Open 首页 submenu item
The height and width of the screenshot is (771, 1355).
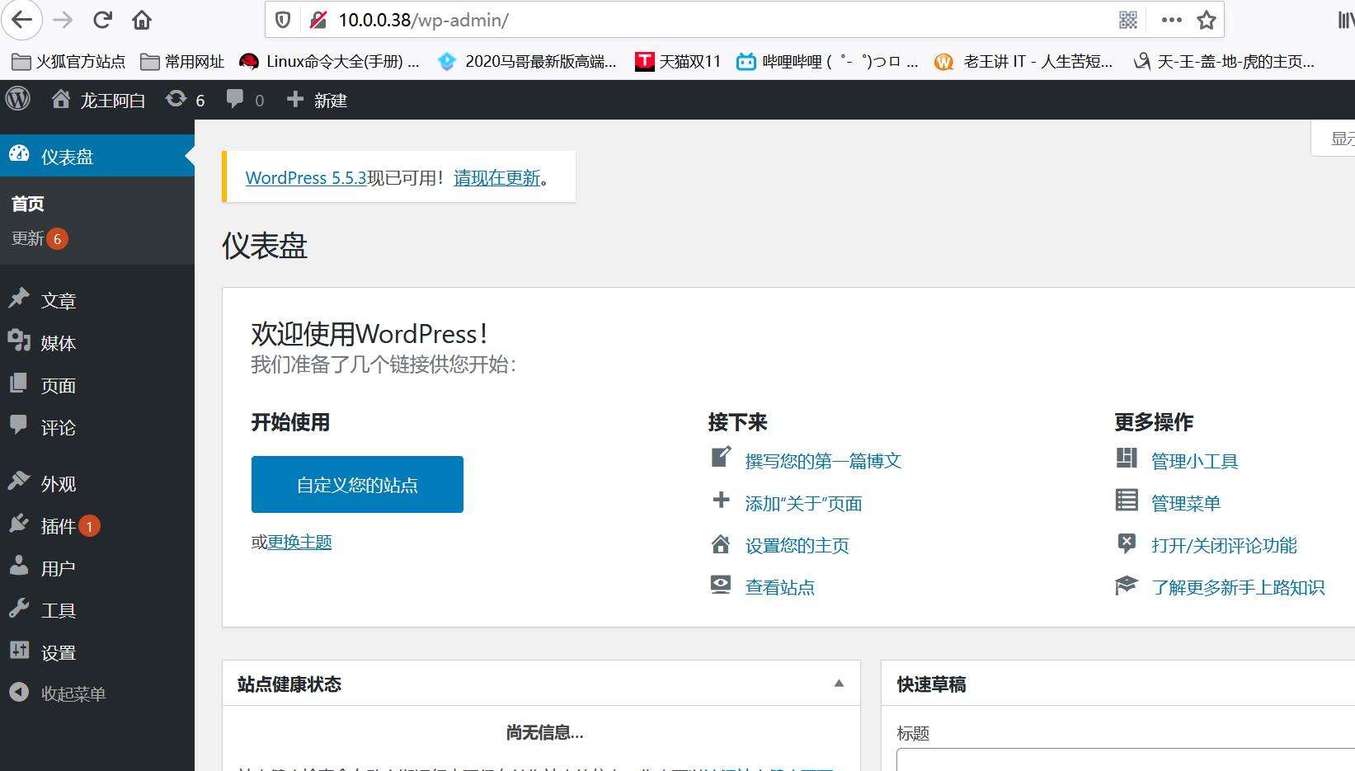click(x=27, y=204)
